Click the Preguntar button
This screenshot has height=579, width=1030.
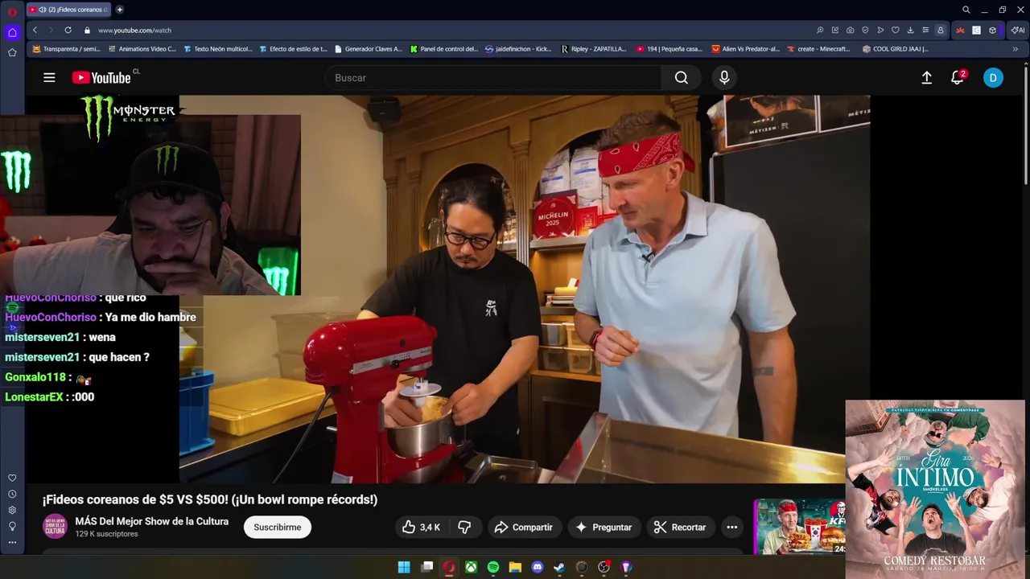pyautogui.click(x=604, y=527)
